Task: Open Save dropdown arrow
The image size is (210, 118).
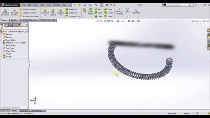Action: pyautogui.click(x=88, y=5)
